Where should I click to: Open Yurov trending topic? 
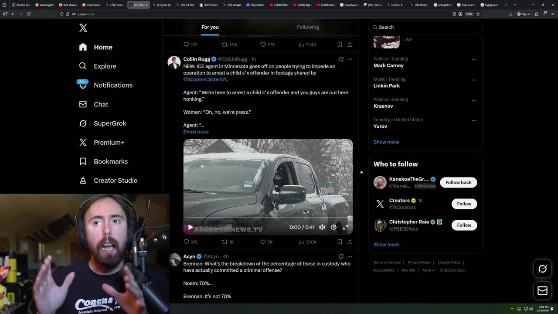(380, 126)
